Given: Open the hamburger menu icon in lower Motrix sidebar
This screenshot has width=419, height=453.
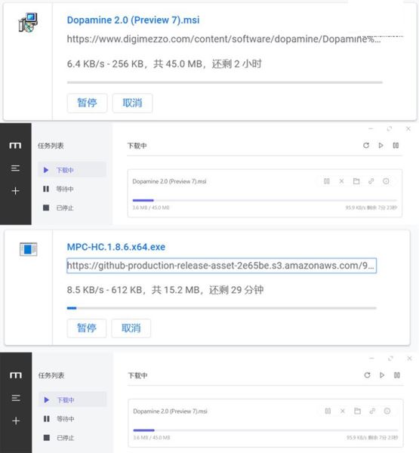Looking at the screenshot, I should [x=16, y=398].
